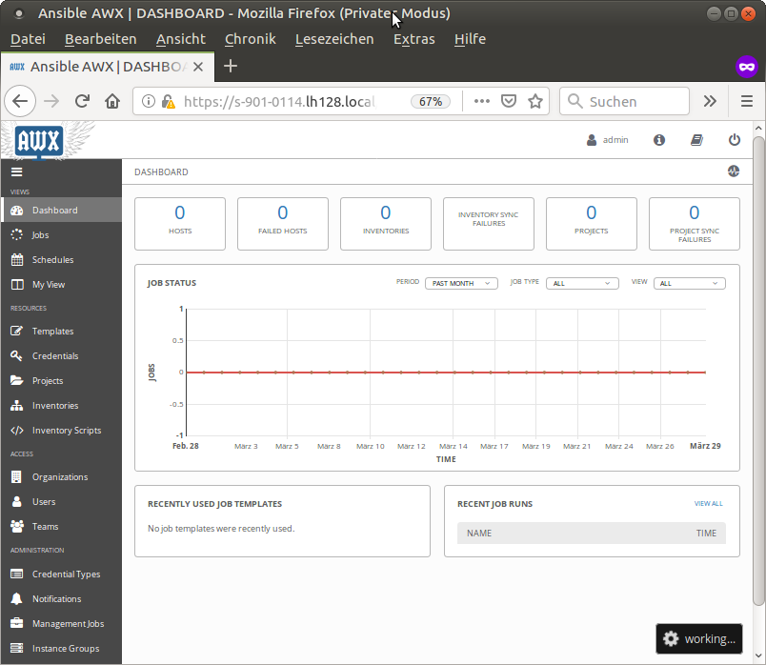The width and height of the screenshot is (766, 665).
Task: Open the page actions three-dot menu
Action: tap(482, 101)
